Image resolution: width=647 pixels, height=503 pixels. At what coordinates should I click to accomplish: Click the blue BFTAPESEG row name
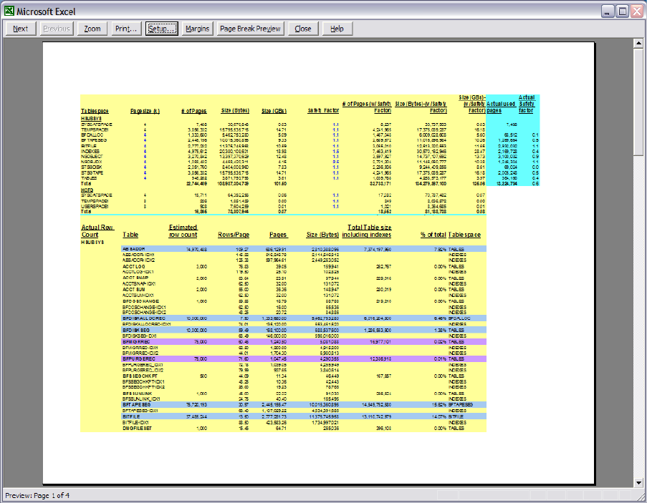137,405
